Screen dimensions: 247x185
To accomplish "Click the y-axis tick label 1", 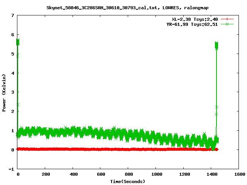I will (13, 131).
